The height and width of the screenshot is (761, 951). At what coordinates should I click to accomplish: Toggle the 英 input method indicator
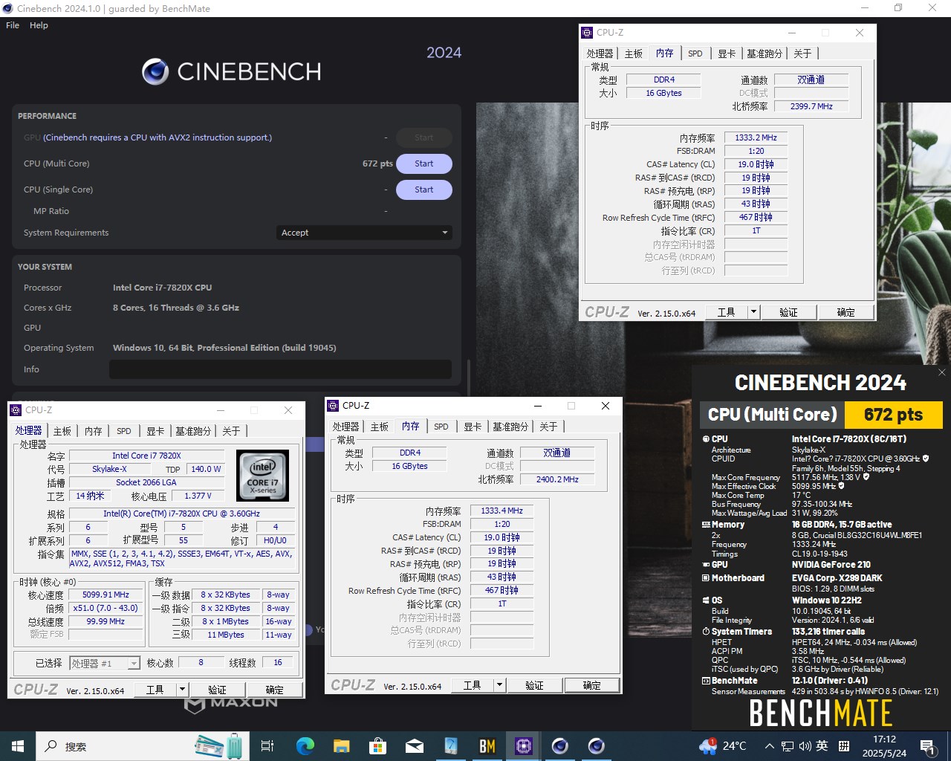pyautogui.click(x=822, y=746)
